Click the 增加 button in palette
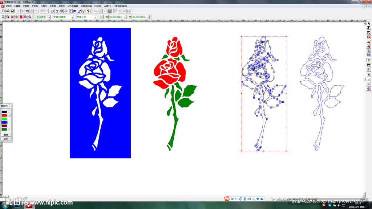 [x=6, y=135]
